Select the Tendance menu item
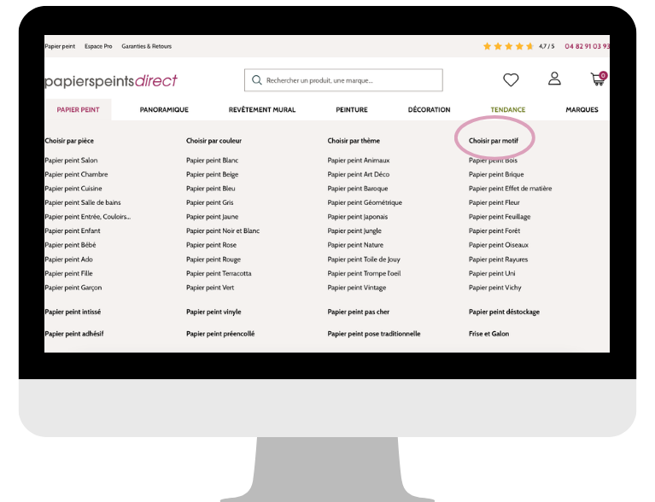Screen dimensions: 655x502 (x=508, y=110)
